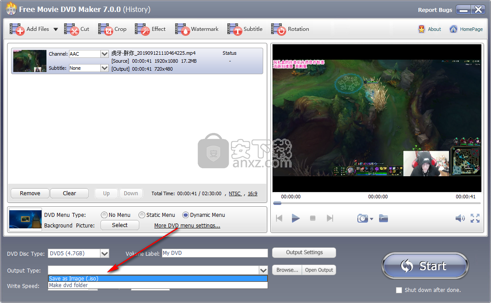
Task: Expand the DVD Disc Type dropdown
Action: point(105,254)
